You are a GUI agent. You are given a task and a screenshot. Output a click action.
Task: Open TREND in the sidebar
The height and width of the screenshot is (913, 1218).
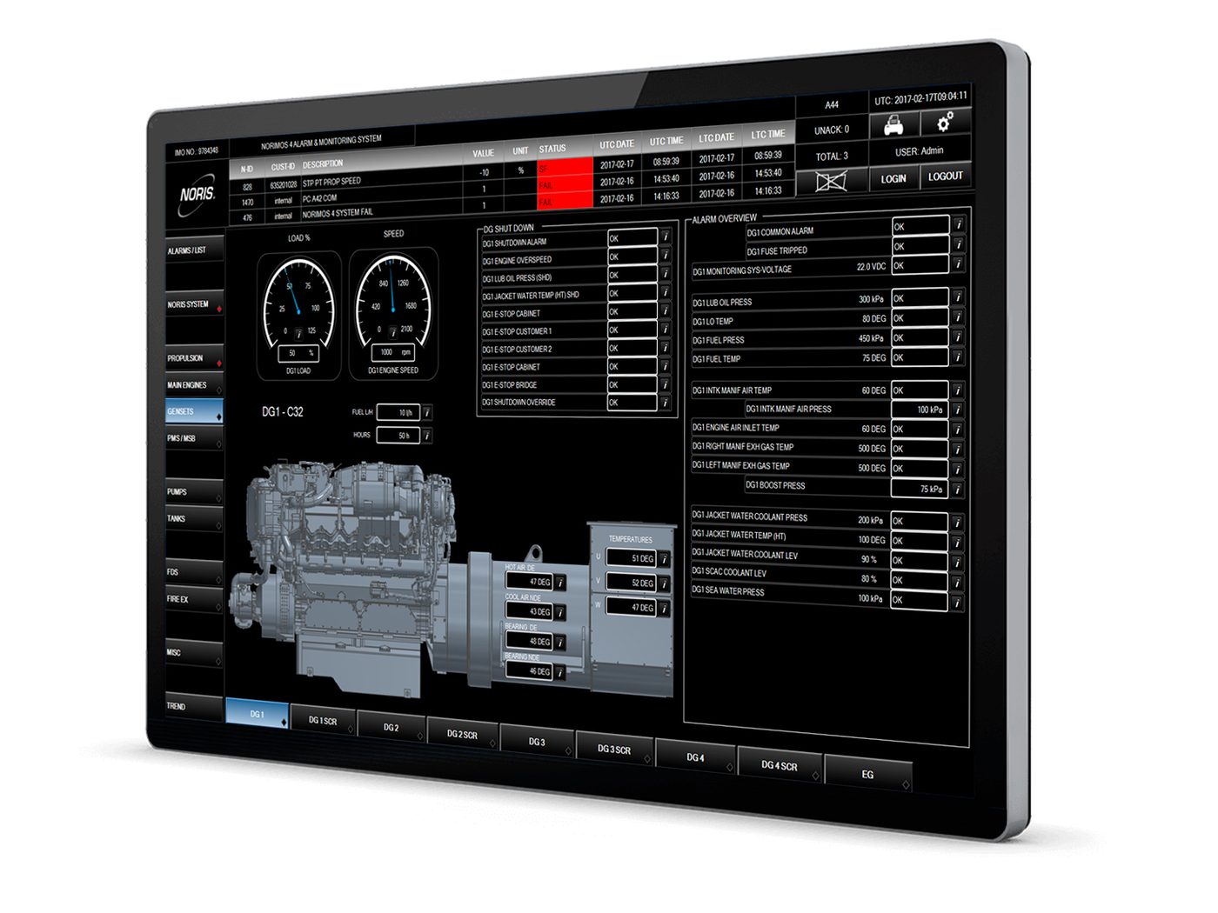pos(194,706)
